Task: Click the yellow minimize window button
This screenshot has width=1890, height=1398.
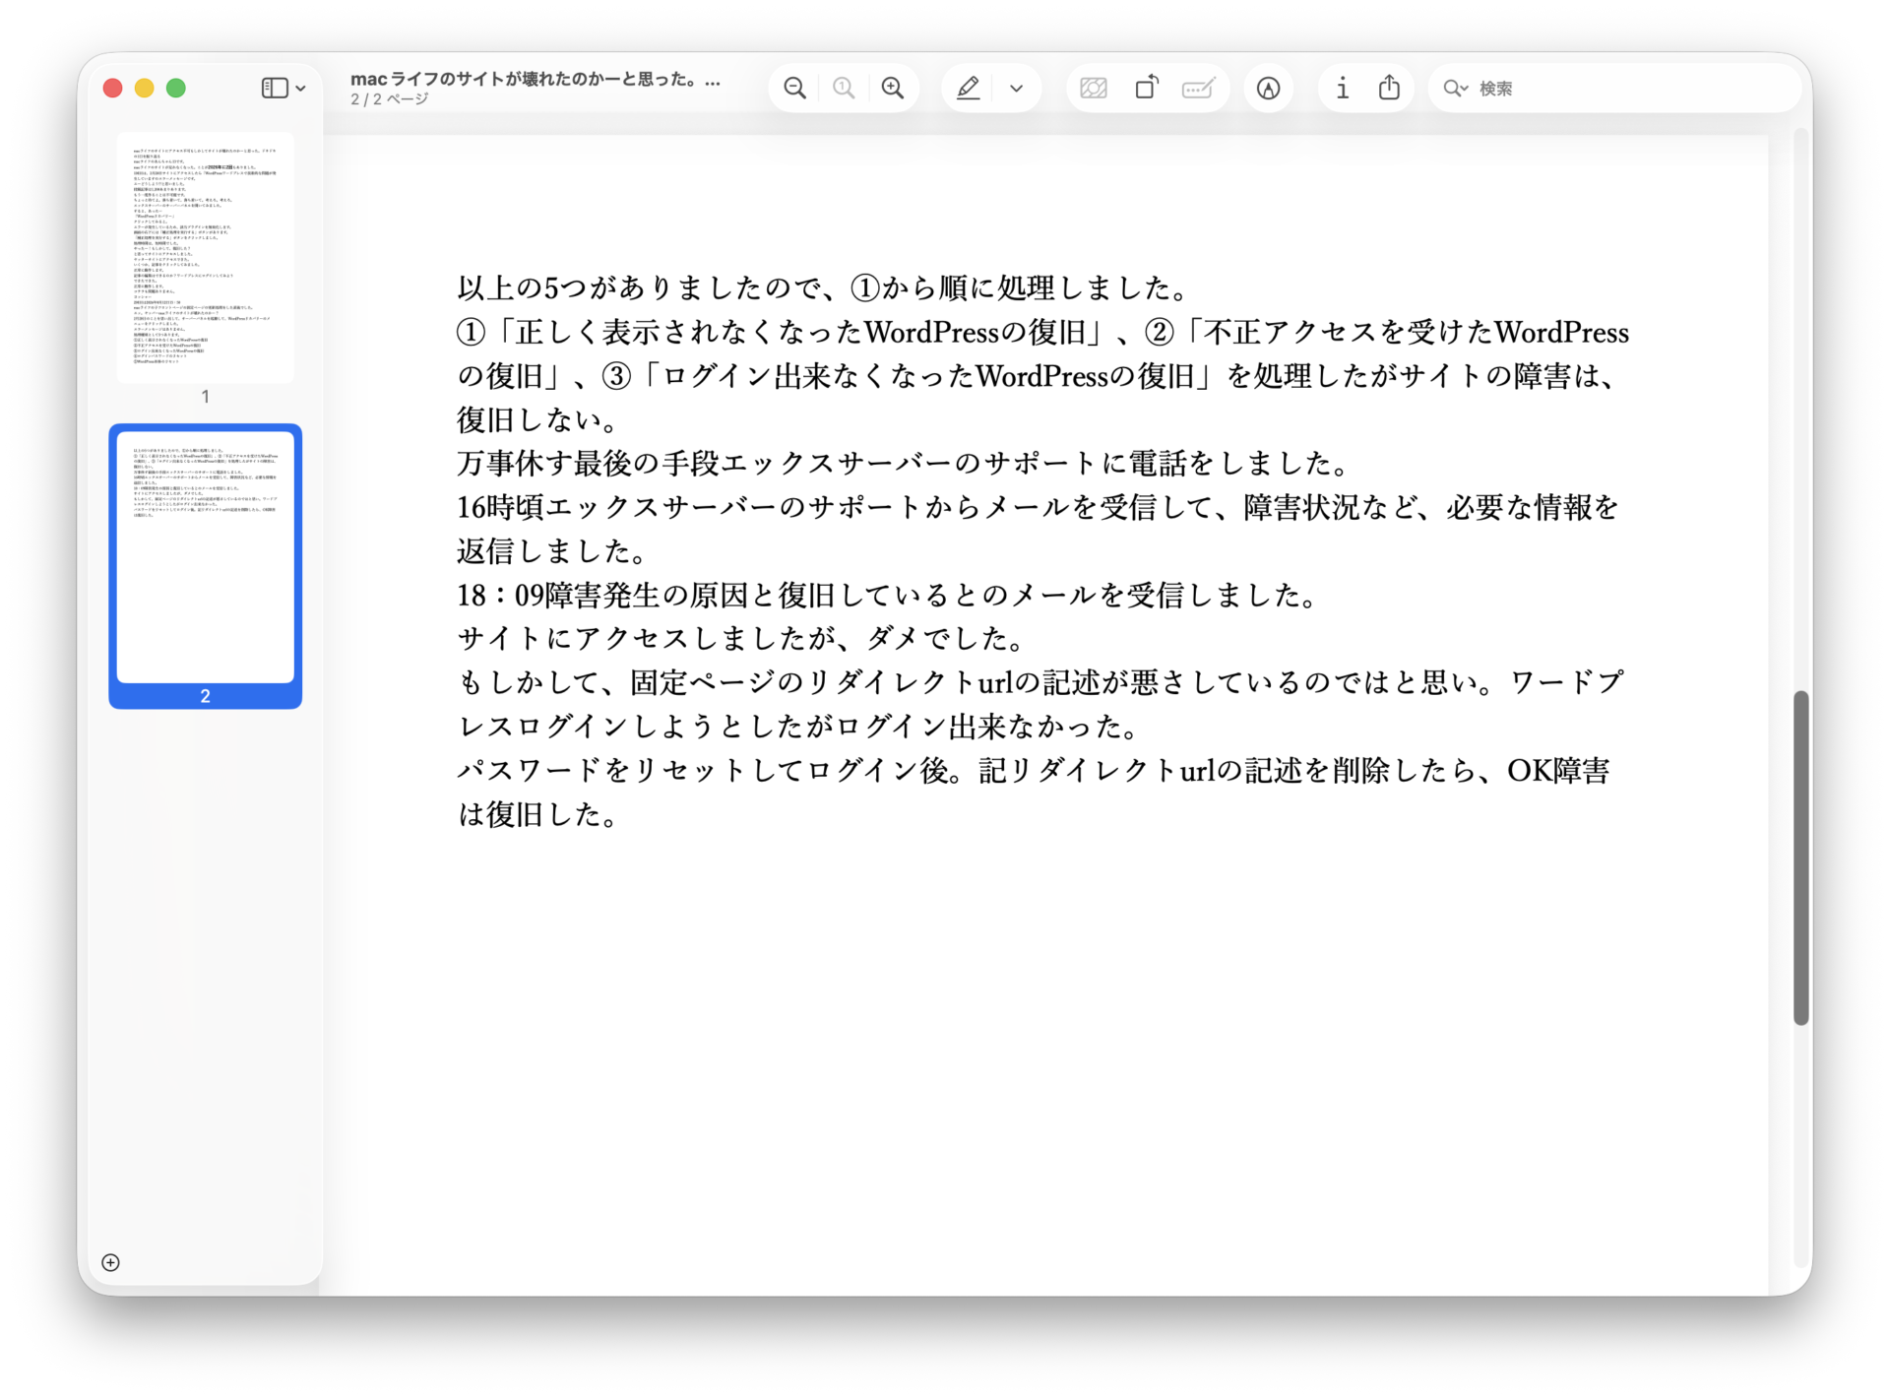Action: [x=145, y=89]
